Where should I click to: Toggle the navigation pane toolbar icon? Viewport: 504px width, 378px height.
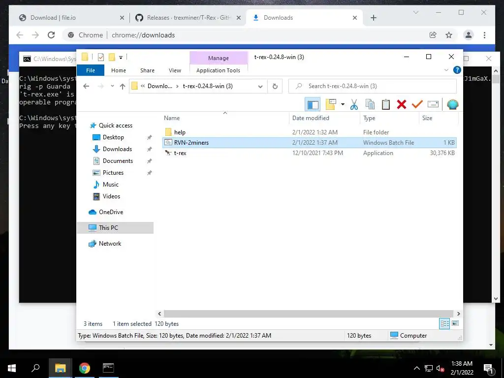(x=313, y=104)
